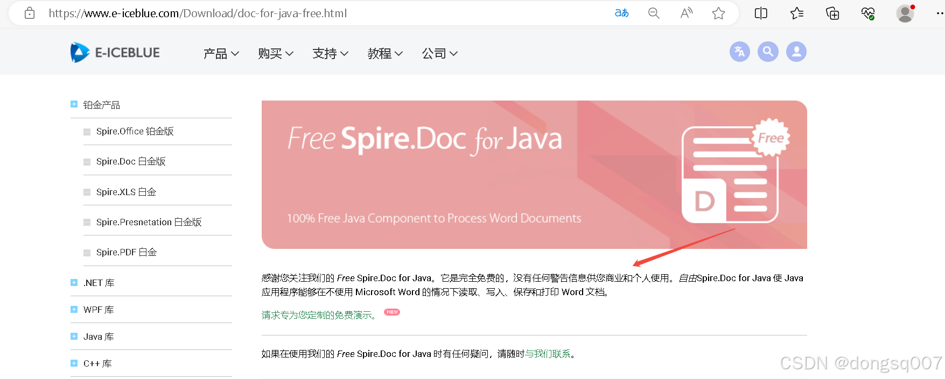Click the site lock icon in address bar
The width and height of the screenshot is (945, 379).
point(30,13)
